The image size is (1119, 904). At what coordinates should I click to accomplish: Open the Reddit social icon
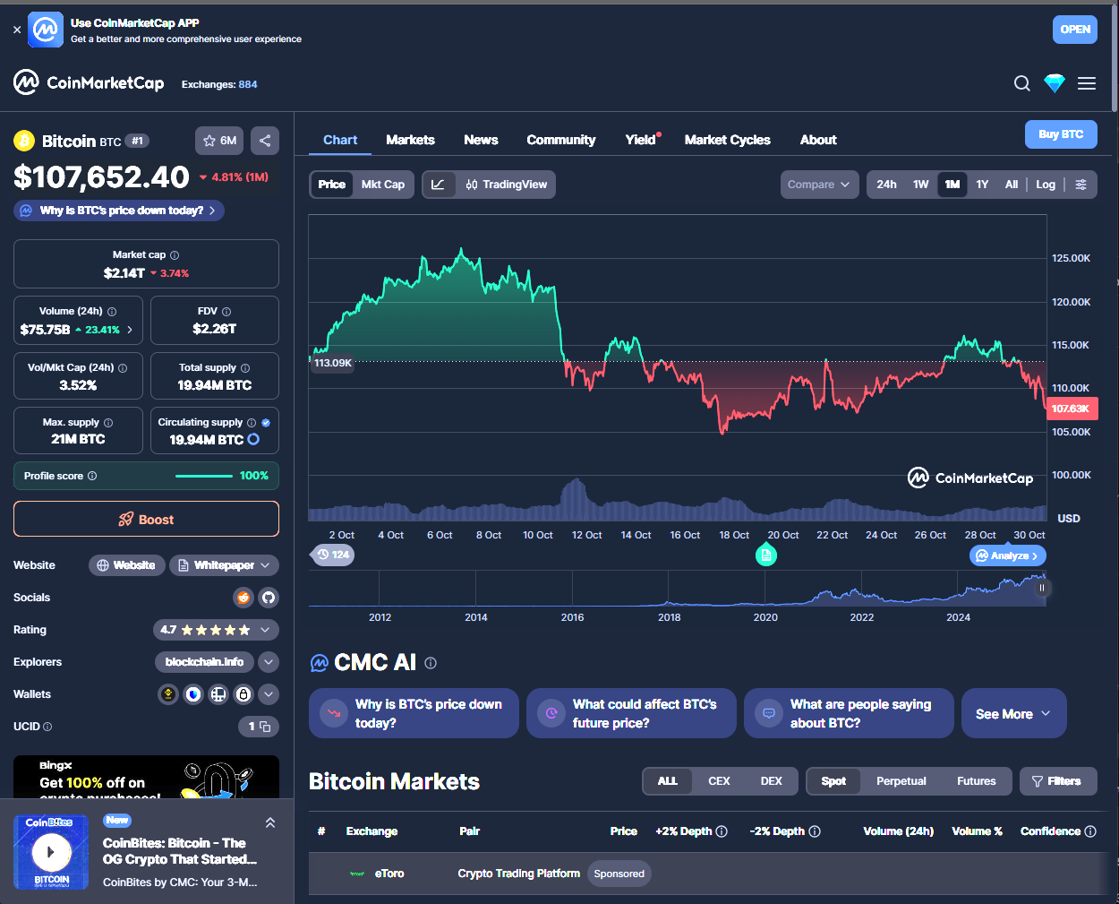tap(243, 598)
